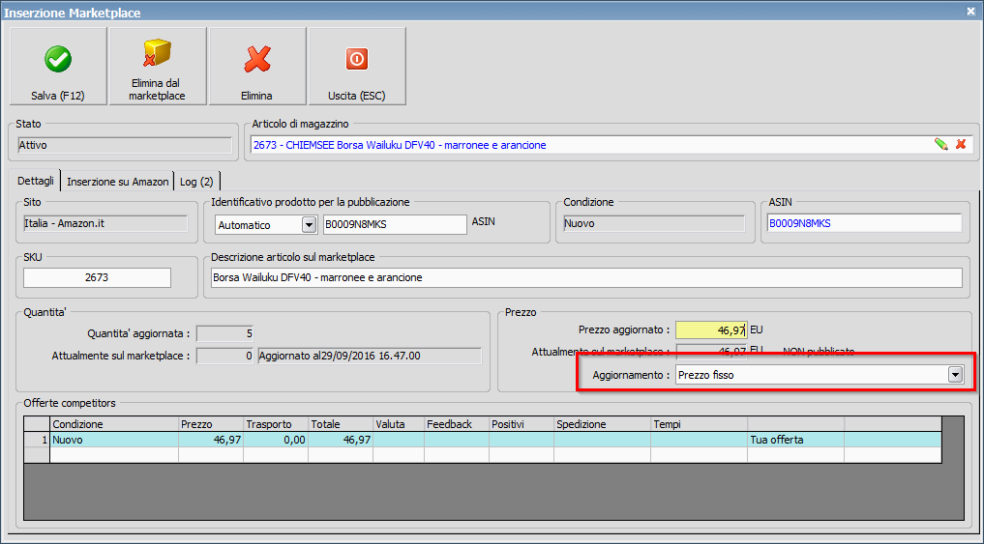Select the first competitor offer row Nuovo
The height and width of the screenshot is (544, 984).
tap(114, 440)
